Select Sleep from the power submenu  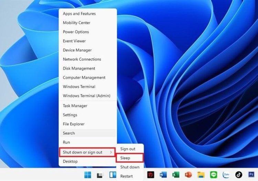[x=129, y=158]
